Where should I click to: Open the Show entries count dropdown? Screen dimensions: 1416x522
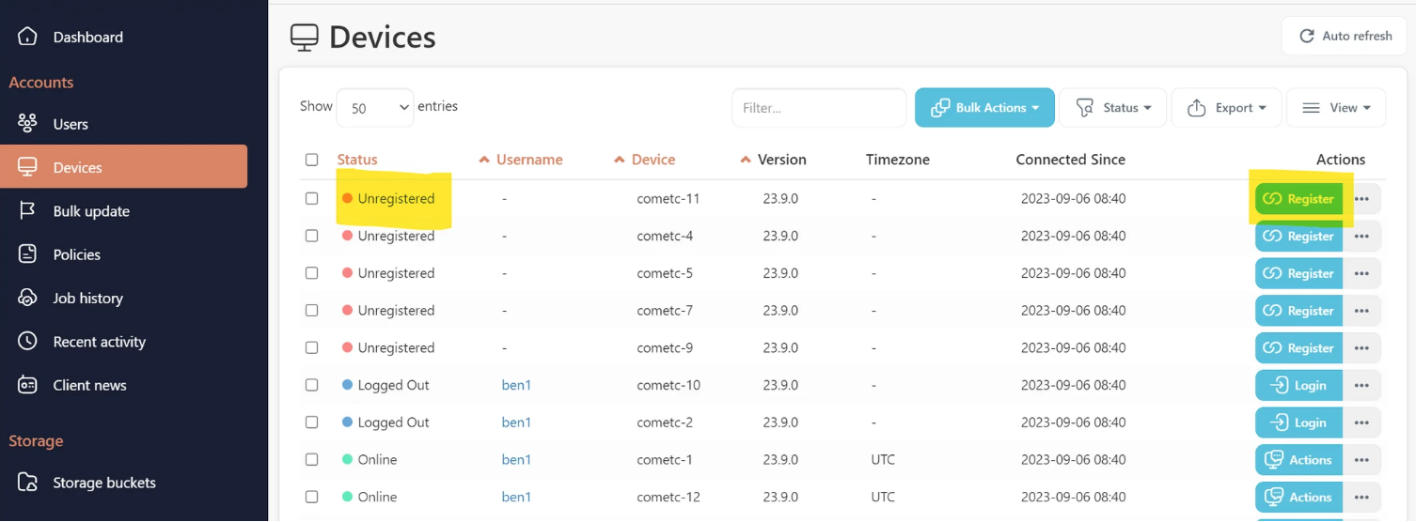[x=375, y=108]
